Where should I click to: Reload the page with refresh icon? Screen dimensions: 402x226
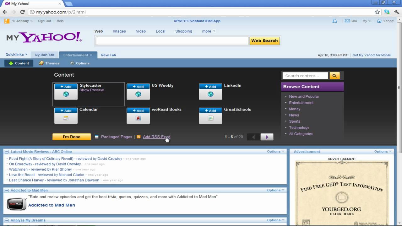click(22, 12)
